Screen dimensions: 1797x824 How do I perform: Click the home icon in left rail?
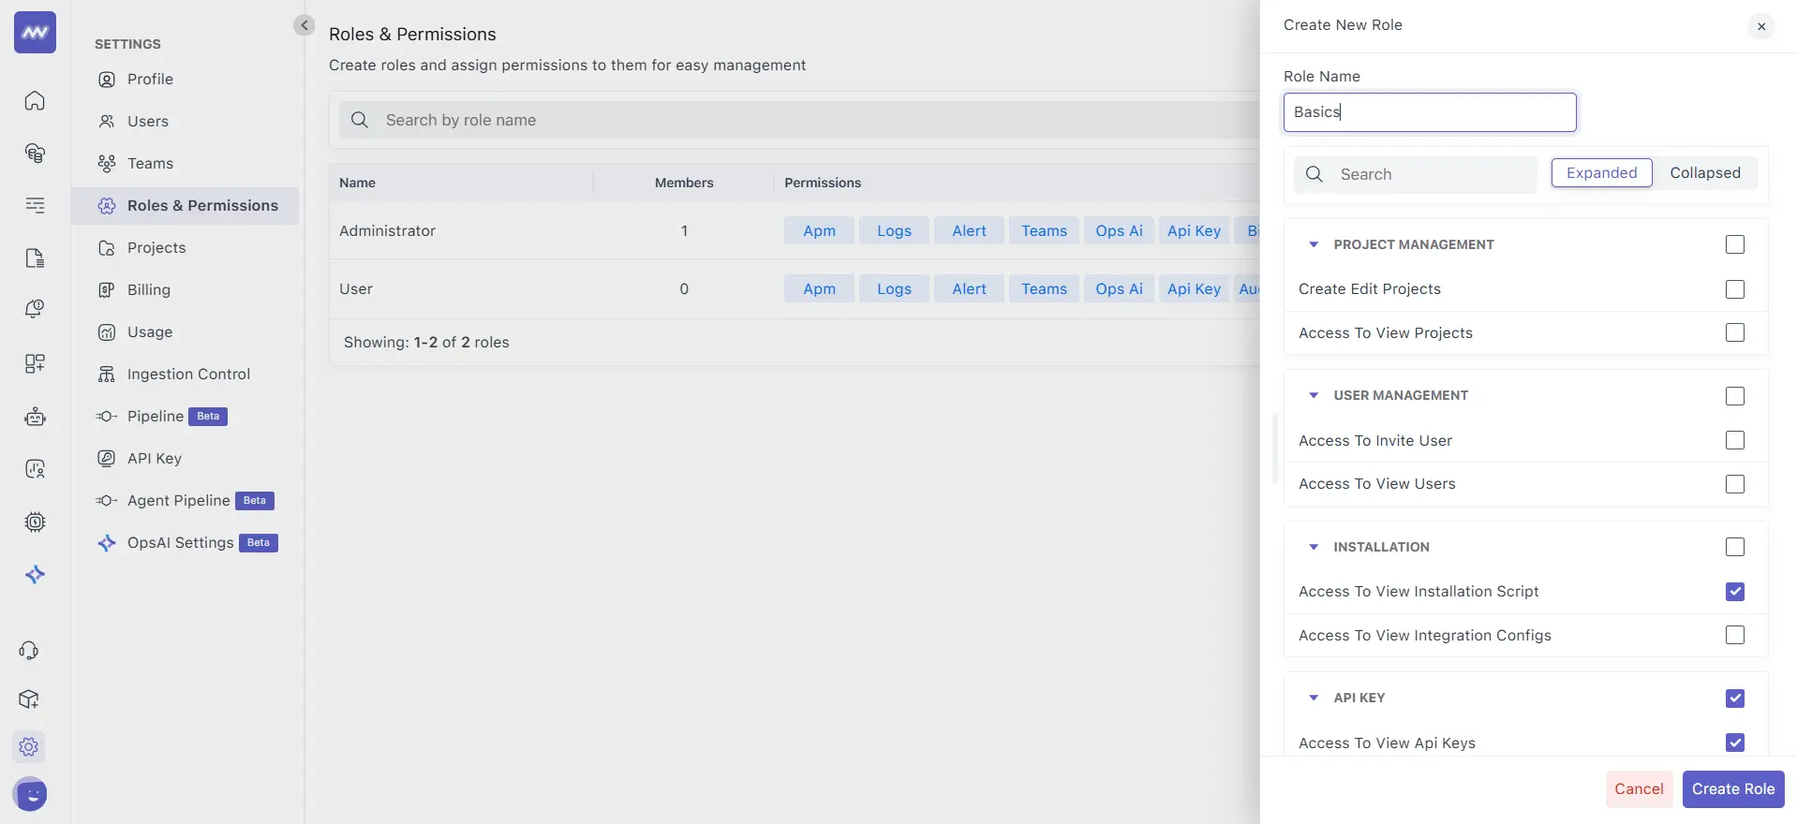tap(35, 100)
